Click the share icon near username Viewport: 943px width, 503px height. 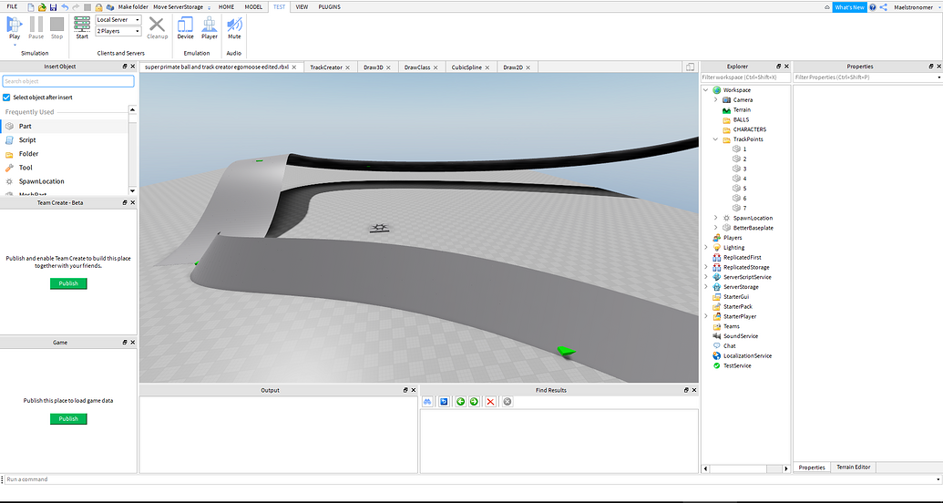(883, 7)
